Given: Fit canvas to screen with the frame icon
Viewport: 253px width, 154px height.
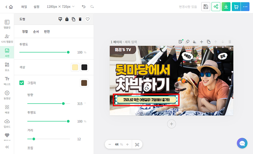Looking at the screenshot, I should tap(137, 144).
